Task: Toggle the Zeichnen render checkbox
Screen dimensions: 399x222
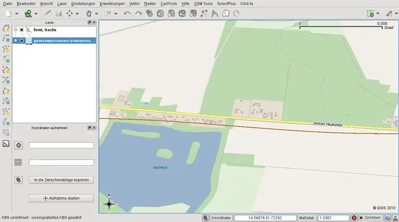Action: (x=361, y=218)
